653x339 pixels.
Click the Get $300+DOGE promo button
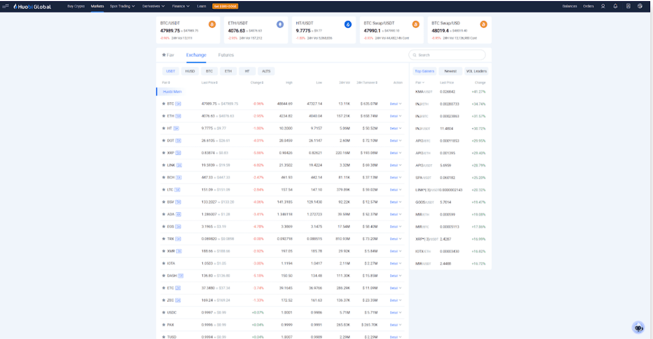[x=225, y=6]
